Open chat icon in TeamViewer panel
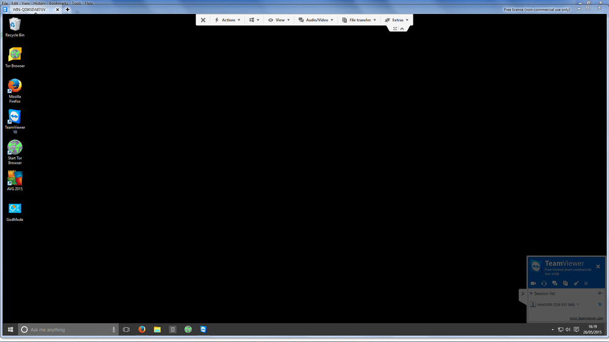 555,284
